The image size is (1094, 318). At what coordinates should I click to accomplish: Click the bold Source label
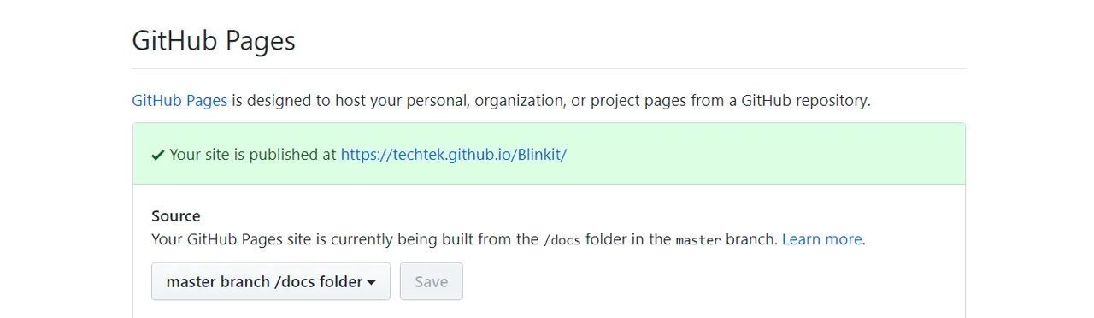pos(176,216)
